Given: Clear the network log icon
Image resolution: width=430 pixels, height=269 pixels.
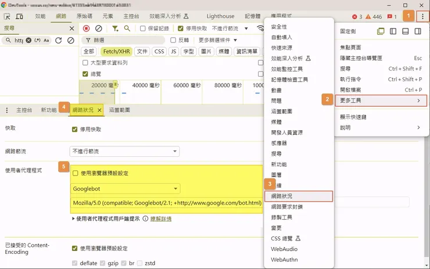Looking at the screenshot, I should (x=99, y=28).
